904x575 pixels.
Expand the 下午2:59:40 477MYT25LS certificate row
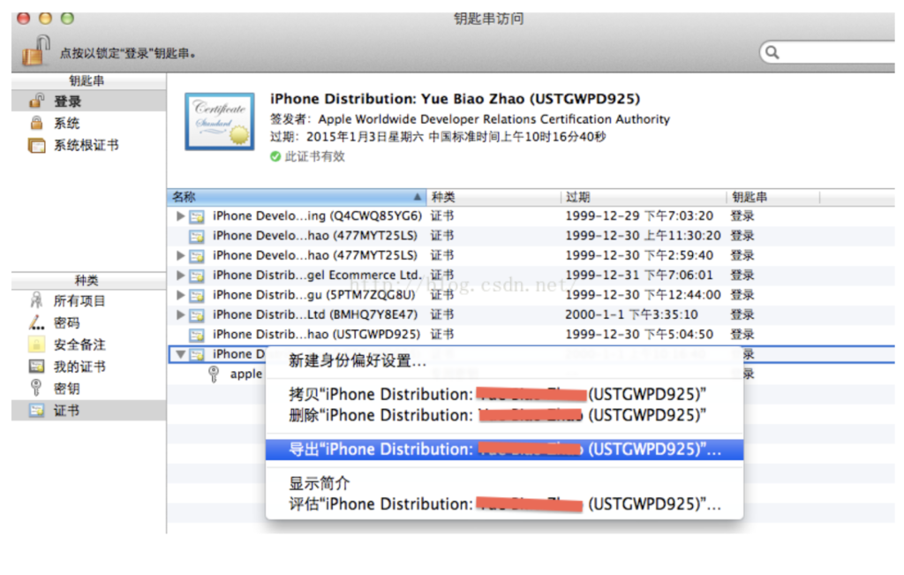[x=180, y=255]
